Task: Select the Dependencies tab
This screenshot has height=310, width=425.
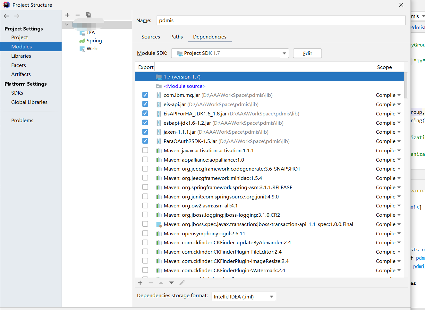Action: (210, 37)
